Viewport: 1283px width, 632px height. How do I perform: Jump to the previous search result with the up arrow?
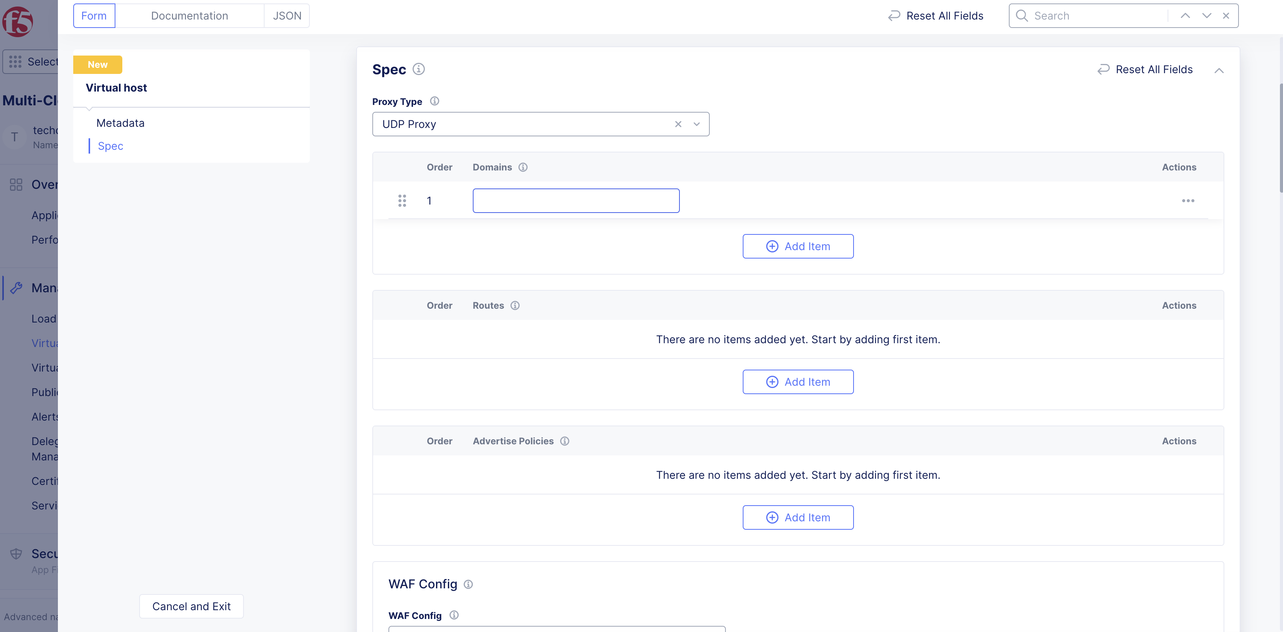[x=1185, y=16]
